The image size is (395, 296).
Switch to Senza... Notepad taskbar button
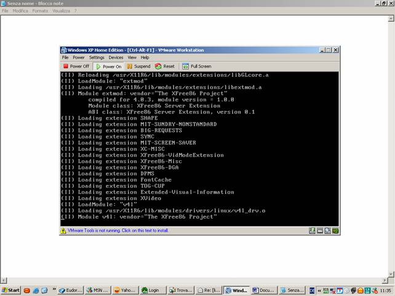click(x=292, y=290)
